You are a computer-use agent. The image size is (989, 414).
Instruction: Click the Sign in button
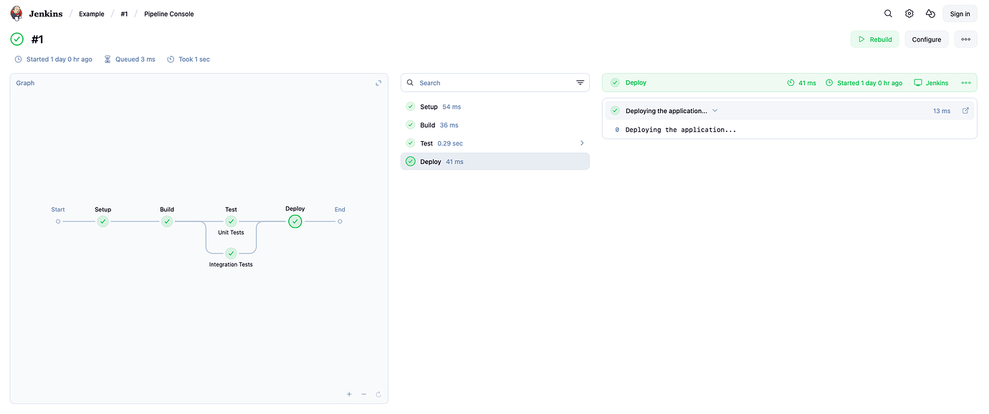click(x=960, y=13)
